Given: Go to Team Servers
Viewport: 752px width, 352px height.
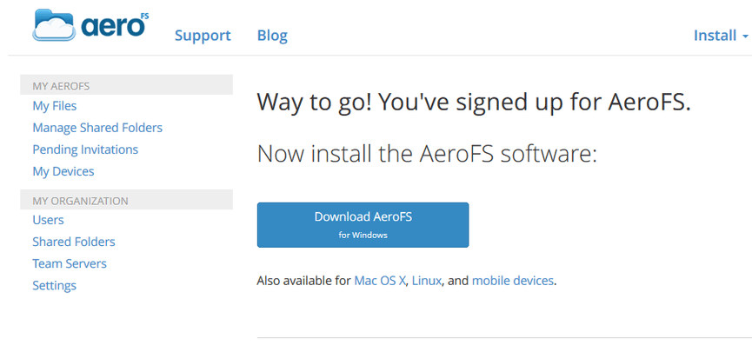Looking at the screenshot, I should pyautogui.click(x=70, y=263).
